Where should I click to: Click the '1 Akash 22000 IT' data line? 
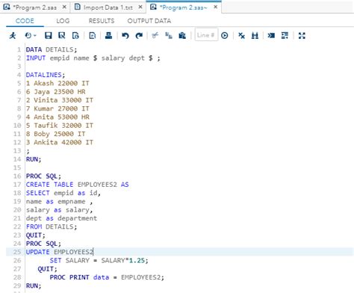(58, 83)
